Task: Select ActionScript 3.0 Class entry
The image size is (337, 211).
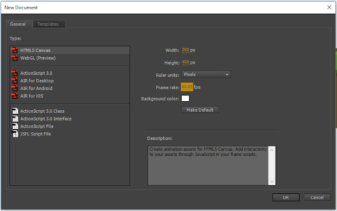Action: click(x=70, y=111)
